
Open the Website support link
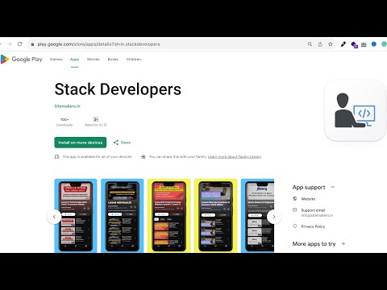pyautogui.click(x=308, y=199)
